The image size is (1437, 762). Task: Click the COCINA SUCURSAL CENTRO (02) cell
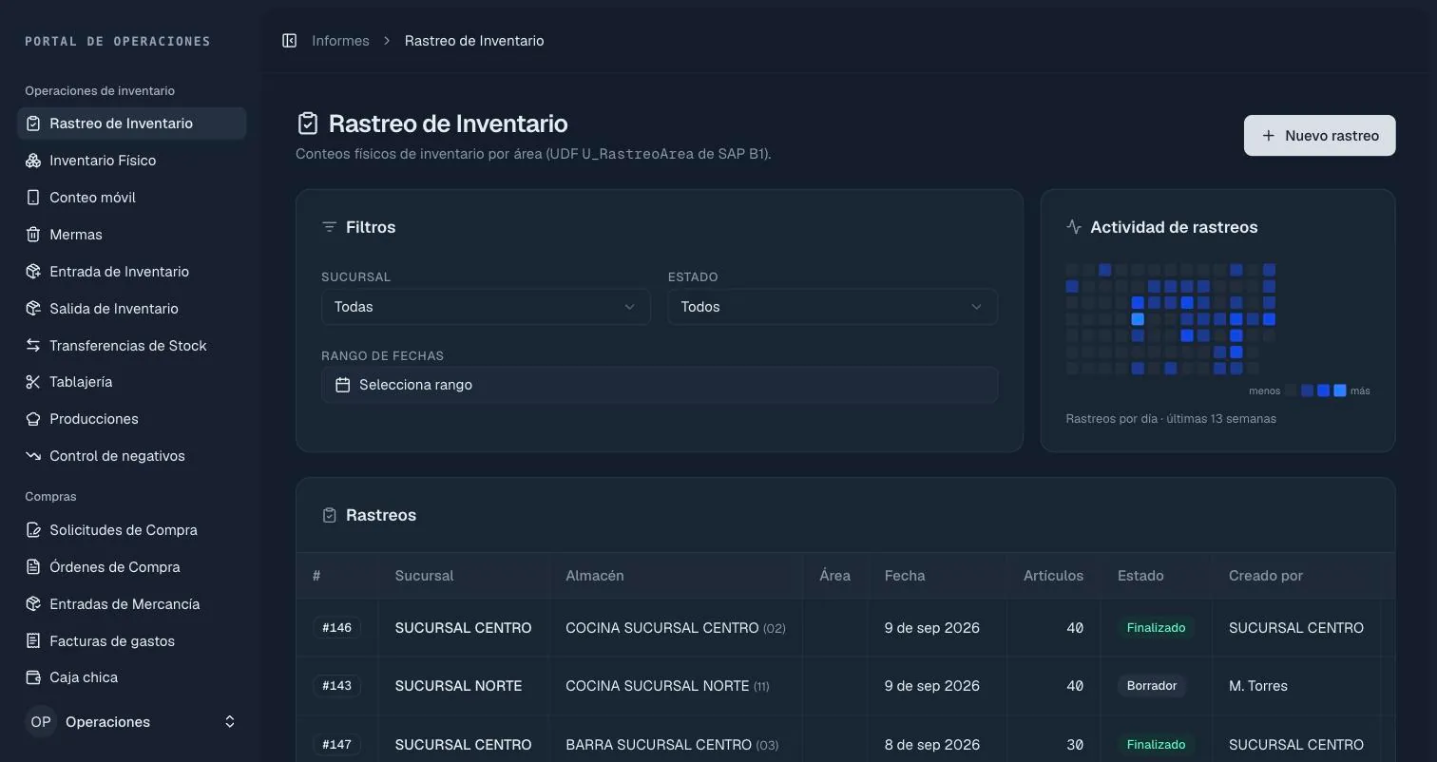pyautogui.click(x=676, y=628)
